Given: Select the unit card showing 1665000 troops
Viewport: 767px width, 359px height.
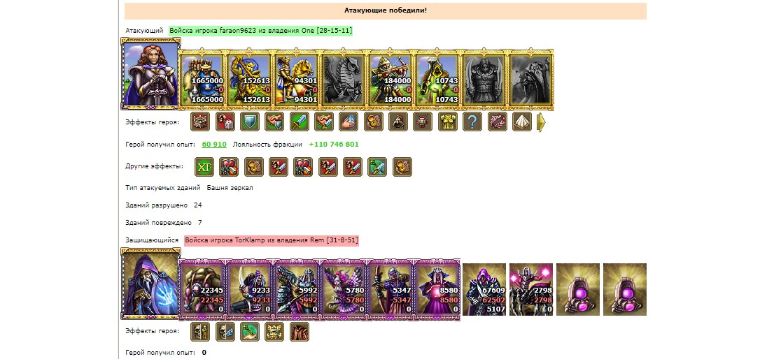Looking at the screenshot, I should [202, 79].
